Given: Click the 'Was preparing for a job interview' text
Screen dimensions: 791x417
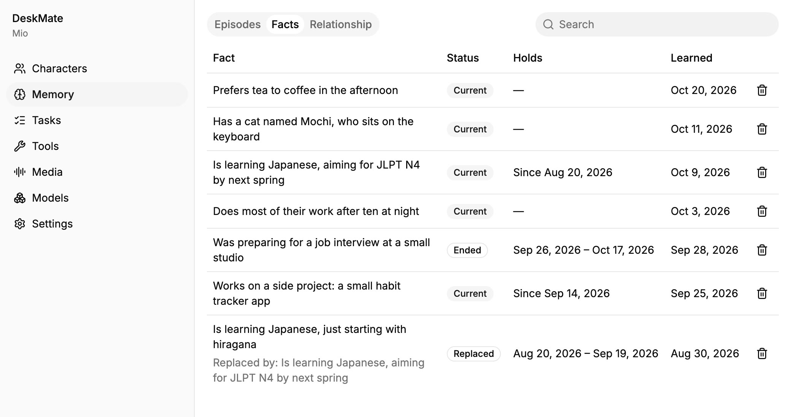Looking at the screenshot, I should coord(321,250).
